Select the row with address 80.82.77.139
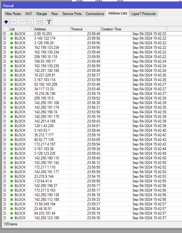 pyautogui.click(x=92, y=140)
